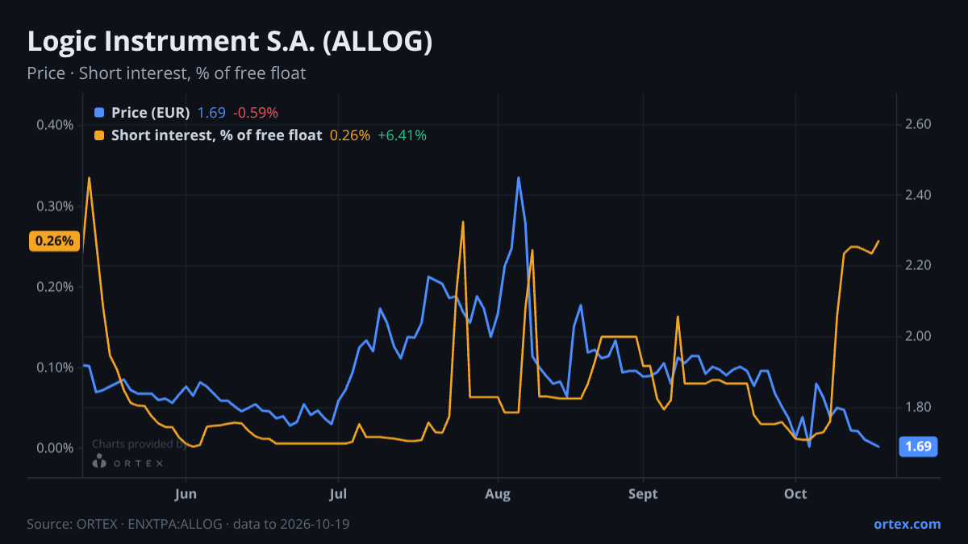The image size is (968, 544).
Task: Click the Aug x-axis label
Action: coord(499,494)
